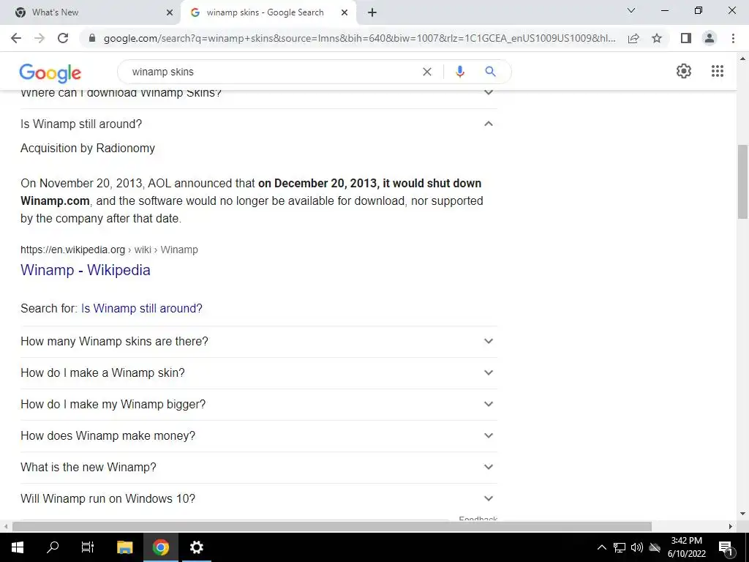This screenshot has width=749, height=562.
Task: Collapse the 'Is Winamp still around?' question
Action: click(258, 124)
